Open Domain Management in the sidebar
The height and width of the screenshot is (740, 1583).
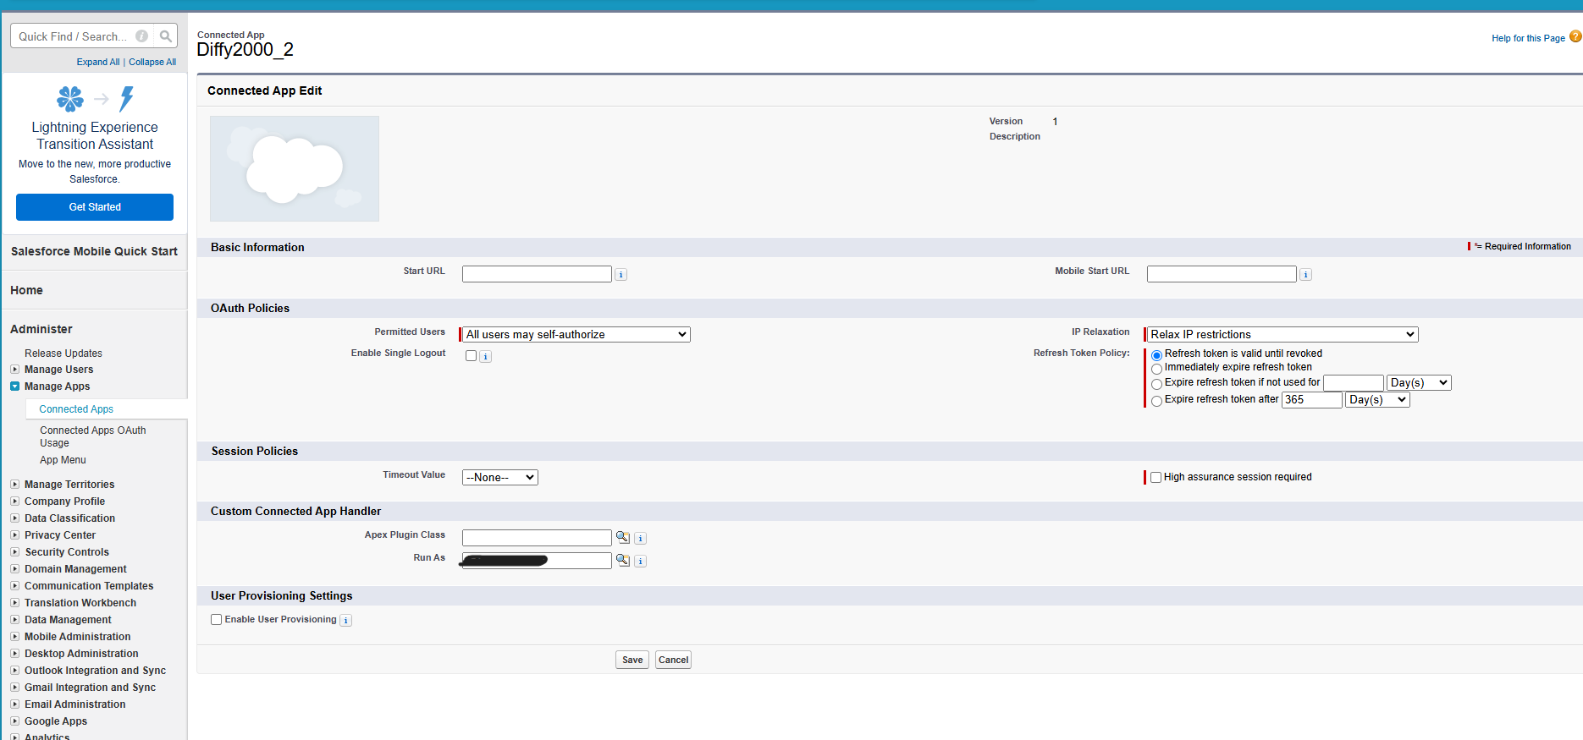coord(75,568)
